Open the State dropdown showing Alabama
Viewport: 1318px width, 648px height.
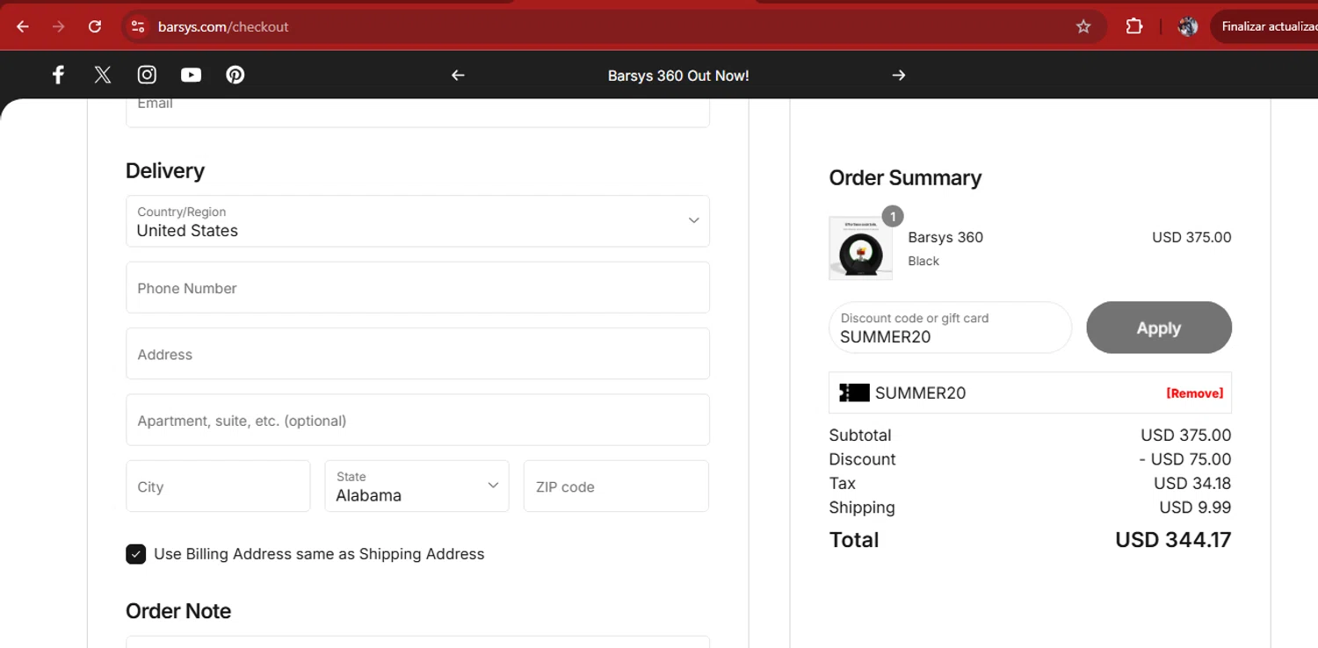coord(416,486)
